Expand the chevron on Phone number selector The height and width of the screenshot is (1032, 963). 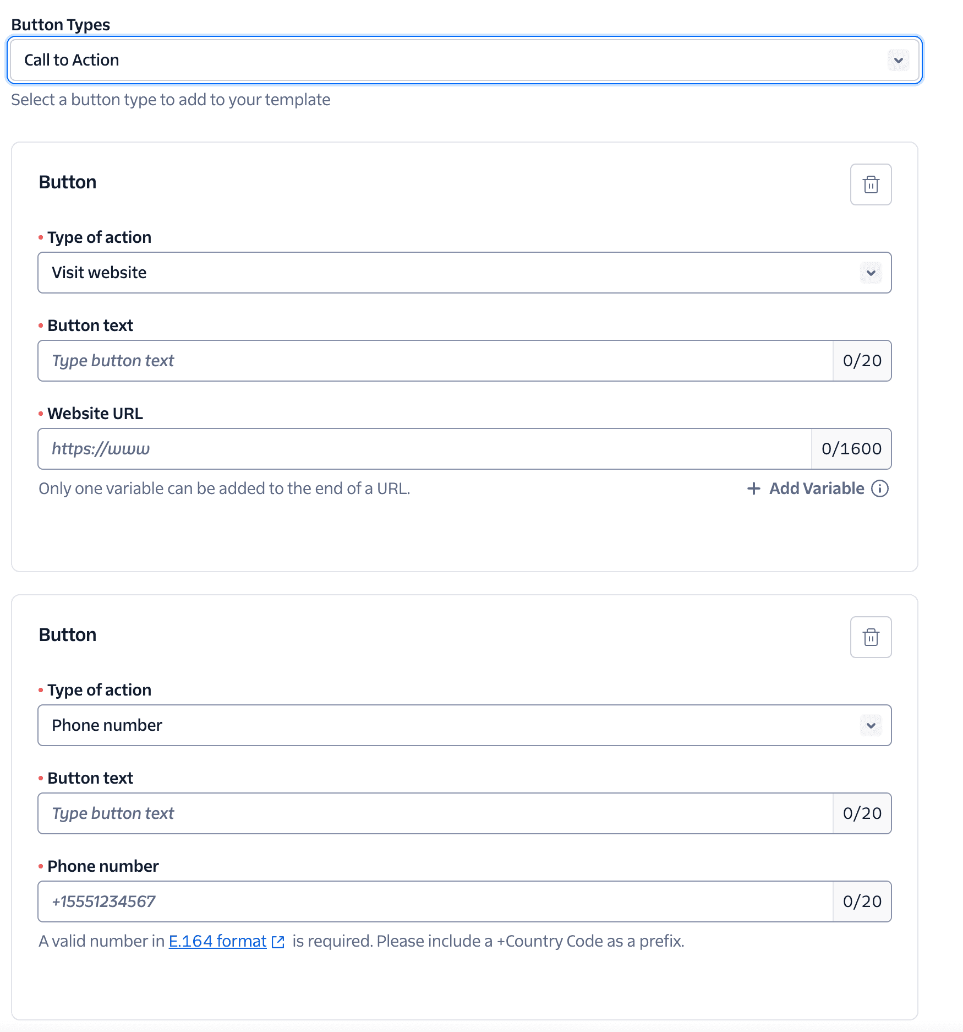click(x=870, y=725)
